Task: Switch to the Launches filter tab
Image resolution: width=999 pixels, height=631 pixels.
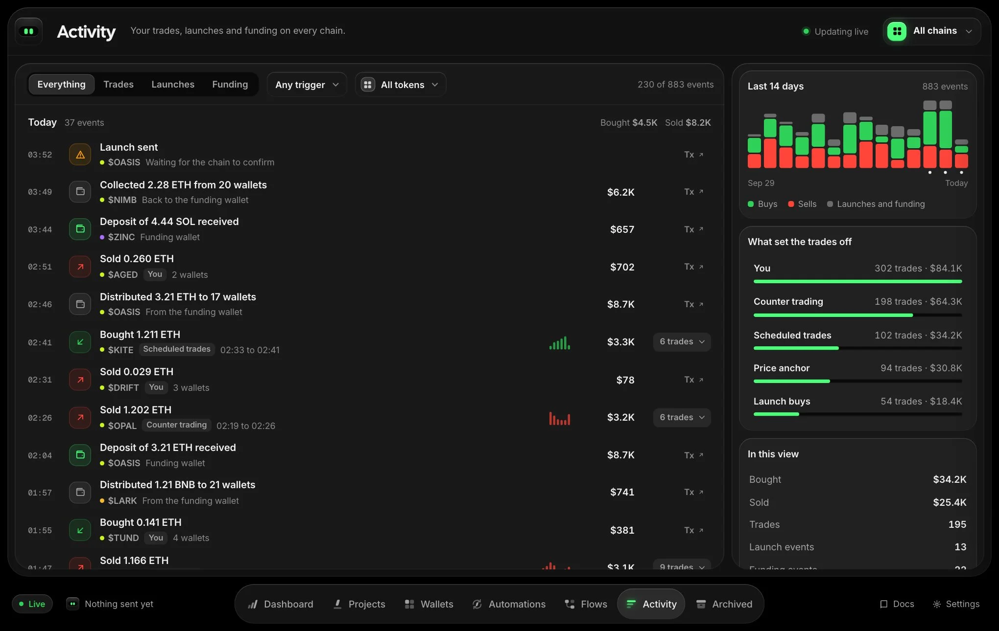Action: pyautogui.click(x=173, y=85)
